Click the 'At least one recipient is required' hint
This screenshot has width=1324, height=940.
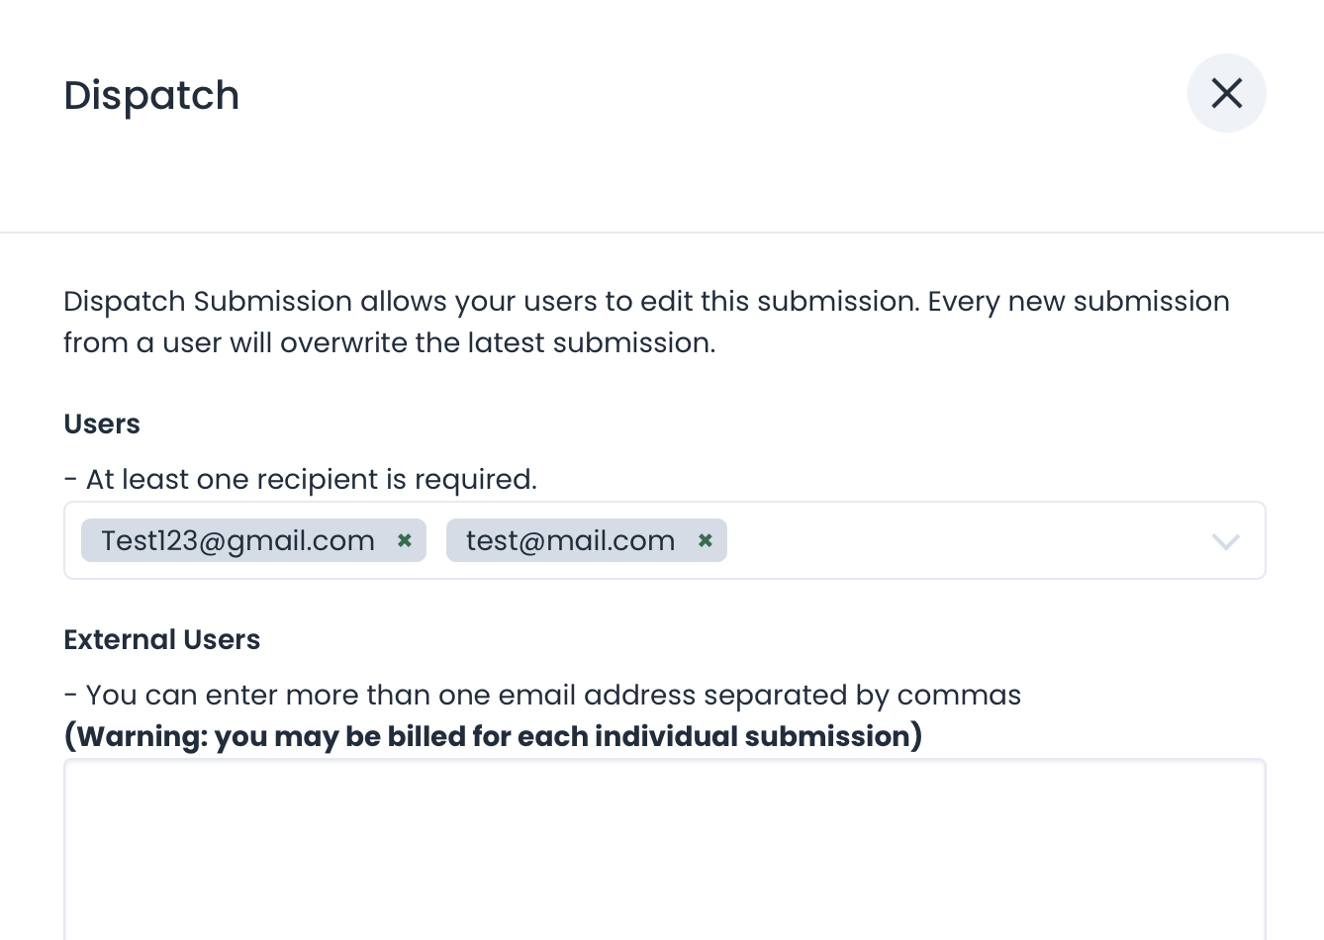click(x=301, y=479)
